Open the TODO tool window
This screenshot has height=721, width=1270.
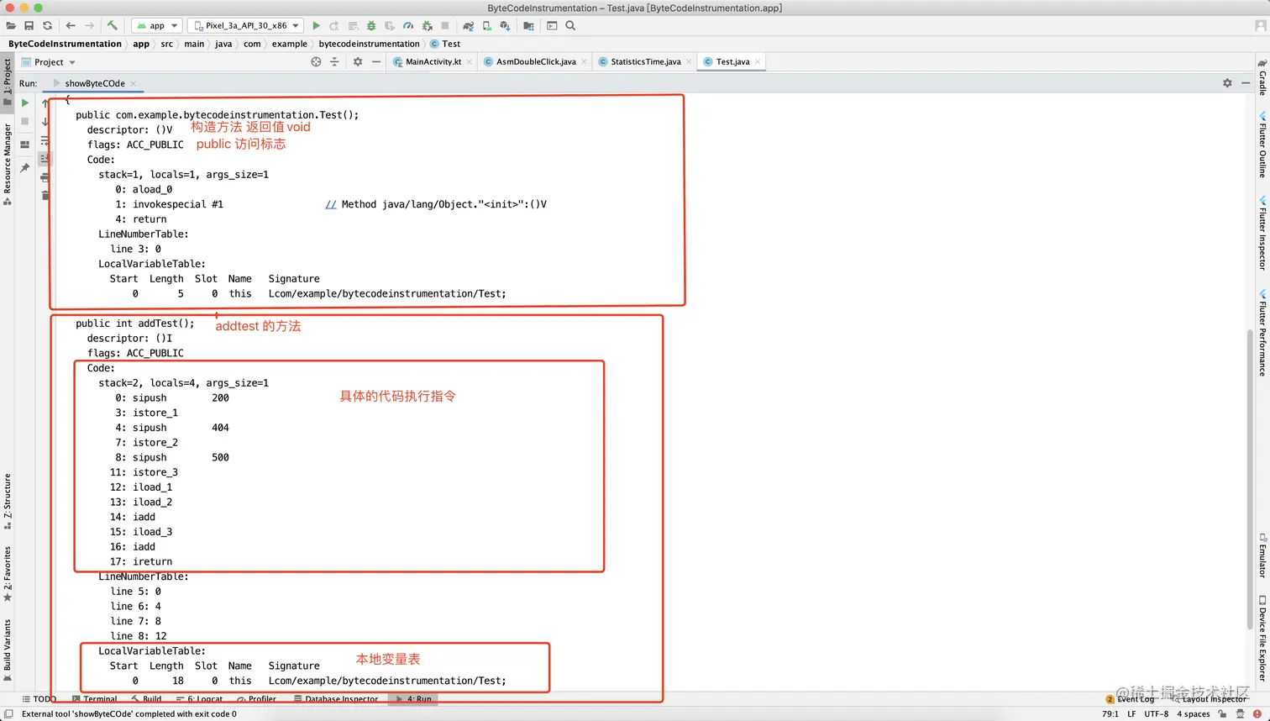coord(39,699)
